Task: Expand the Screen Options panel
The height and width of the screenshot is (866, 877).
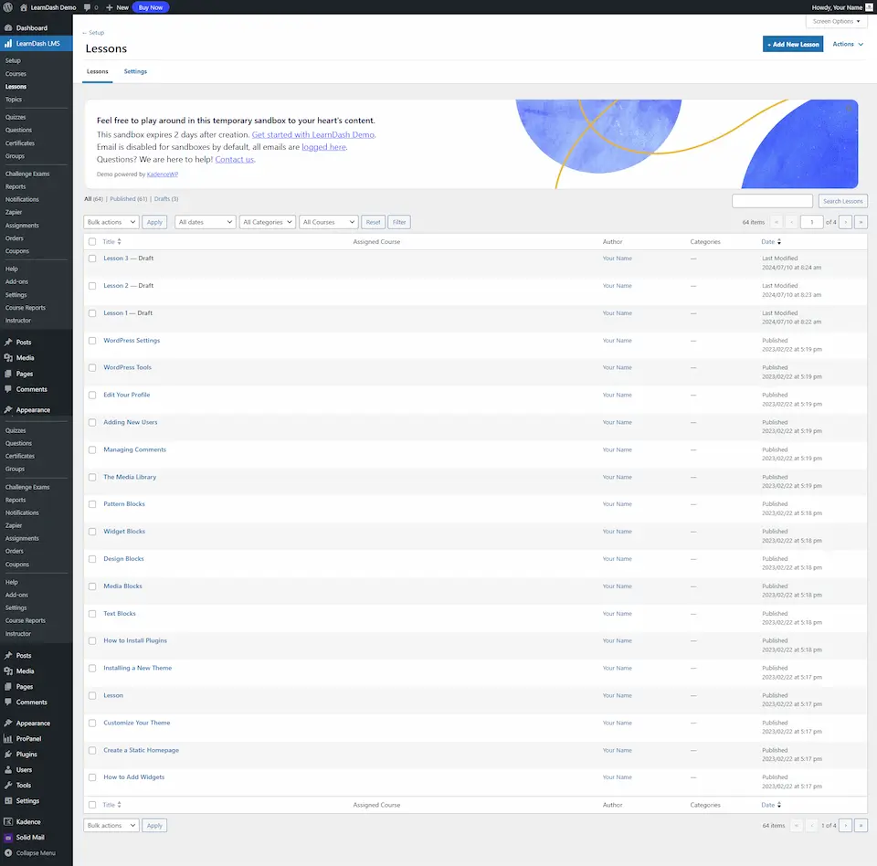Action: [x=836, y=21]
